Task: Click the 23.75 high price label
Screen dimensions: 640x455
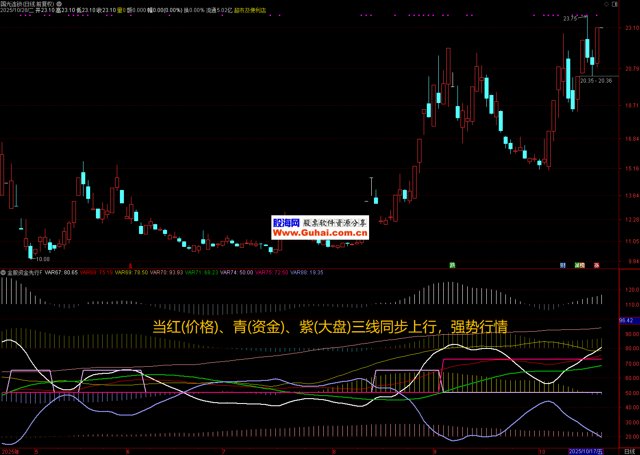Action: (x=570, y=19)
